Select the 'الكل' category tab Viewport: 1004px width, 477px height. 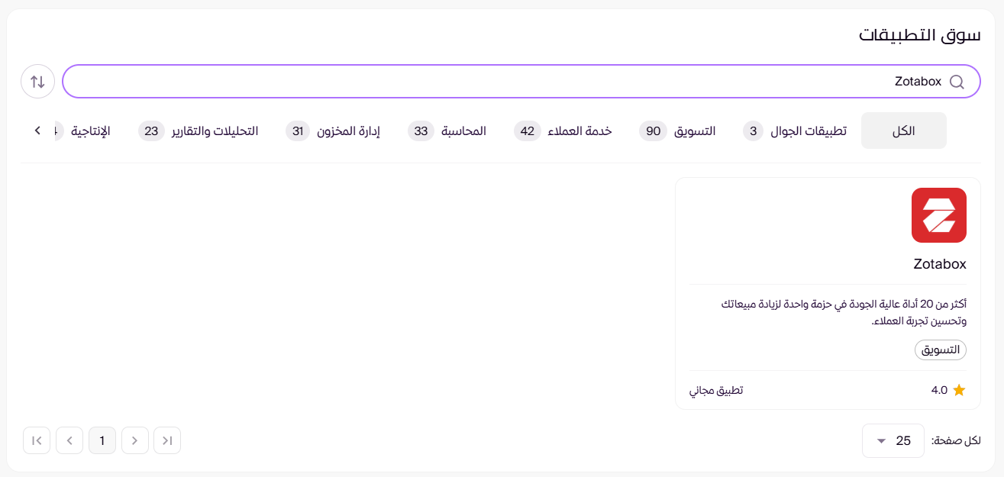904,130
